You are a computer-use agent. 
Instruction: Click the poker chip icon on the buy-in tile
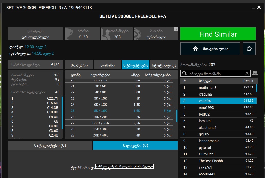point(138,34)
